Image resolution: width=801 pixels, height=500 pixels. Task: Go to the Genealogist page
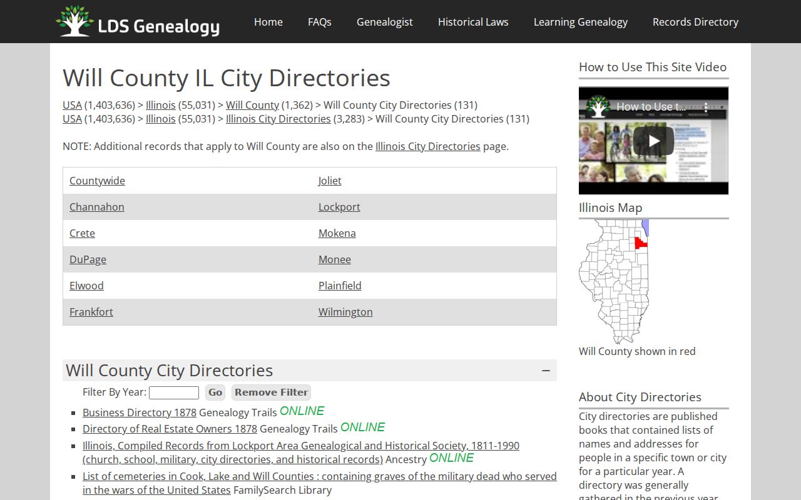pyautogui.click(x=385, y=22)
